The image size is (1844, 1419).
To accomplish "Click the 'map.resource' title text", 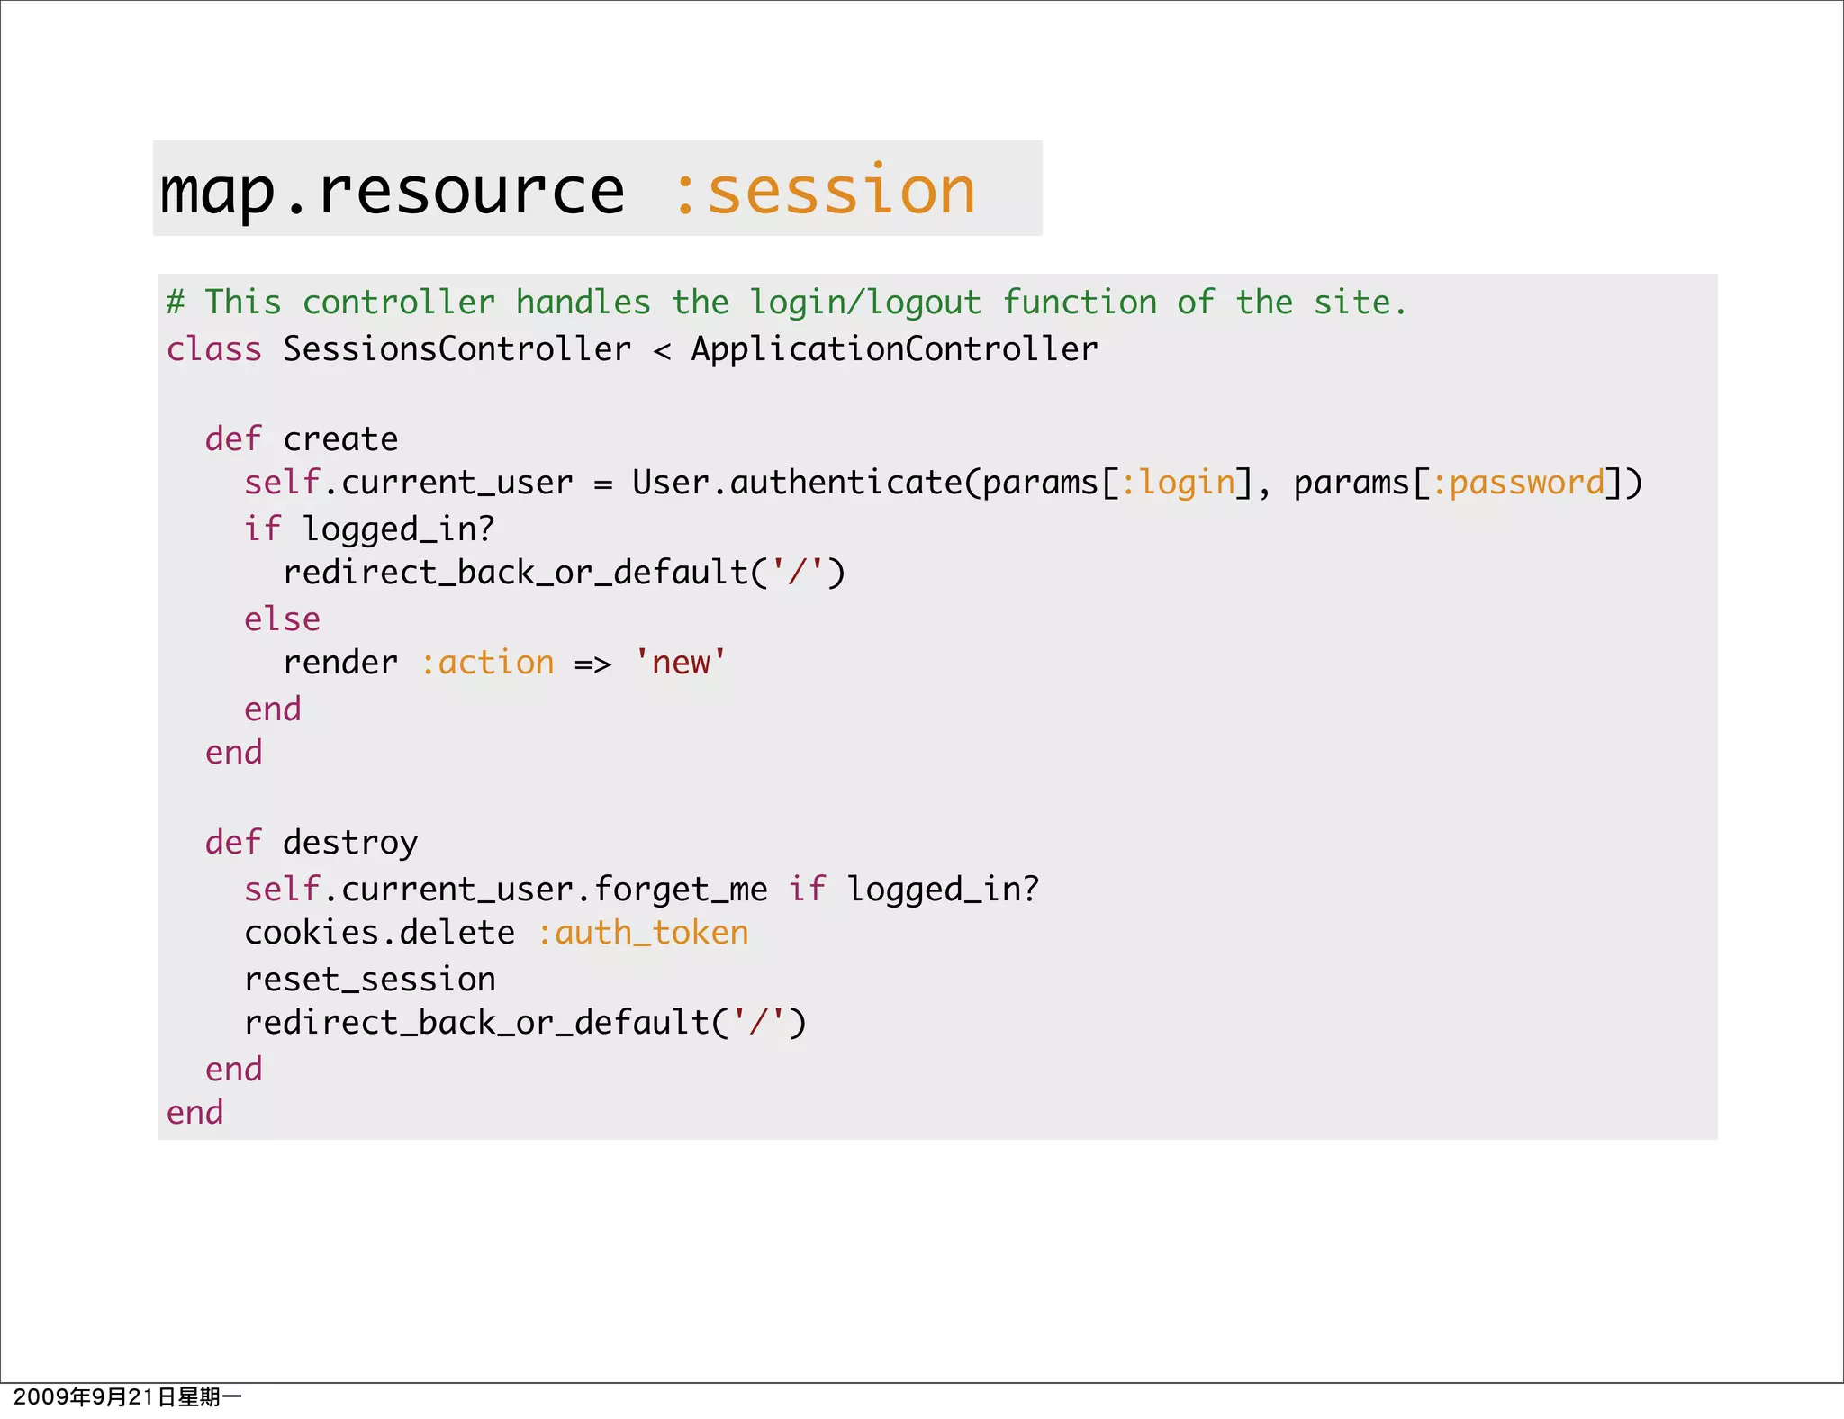I will [x=392, y=191].
